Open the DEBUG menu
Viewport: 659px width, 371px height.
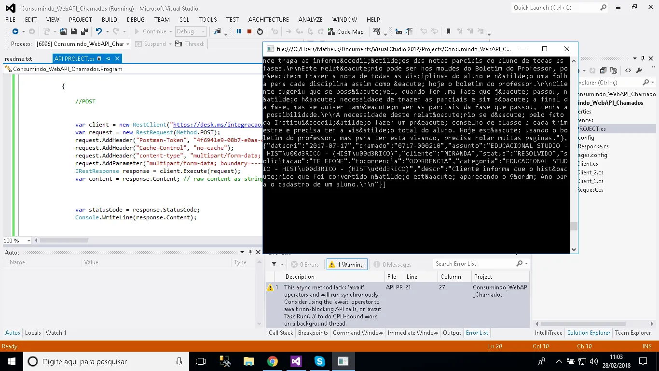136,19
